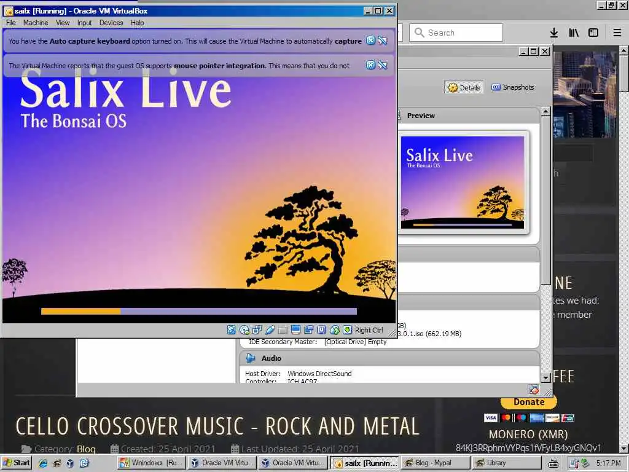
Task: Launch VirtualBox cube icon from quick launch
Action: 70,463
